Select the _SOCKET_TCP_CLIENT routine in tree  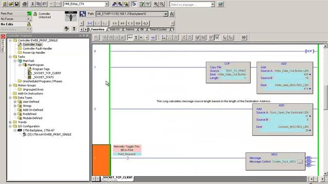coord(47,73)
